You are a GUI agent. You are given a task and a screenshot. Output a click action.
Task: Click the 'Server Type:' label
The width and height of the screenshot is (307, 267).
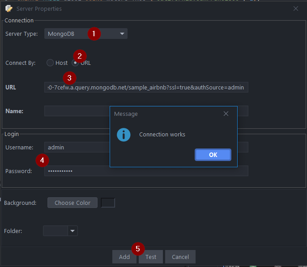point(21,34)
